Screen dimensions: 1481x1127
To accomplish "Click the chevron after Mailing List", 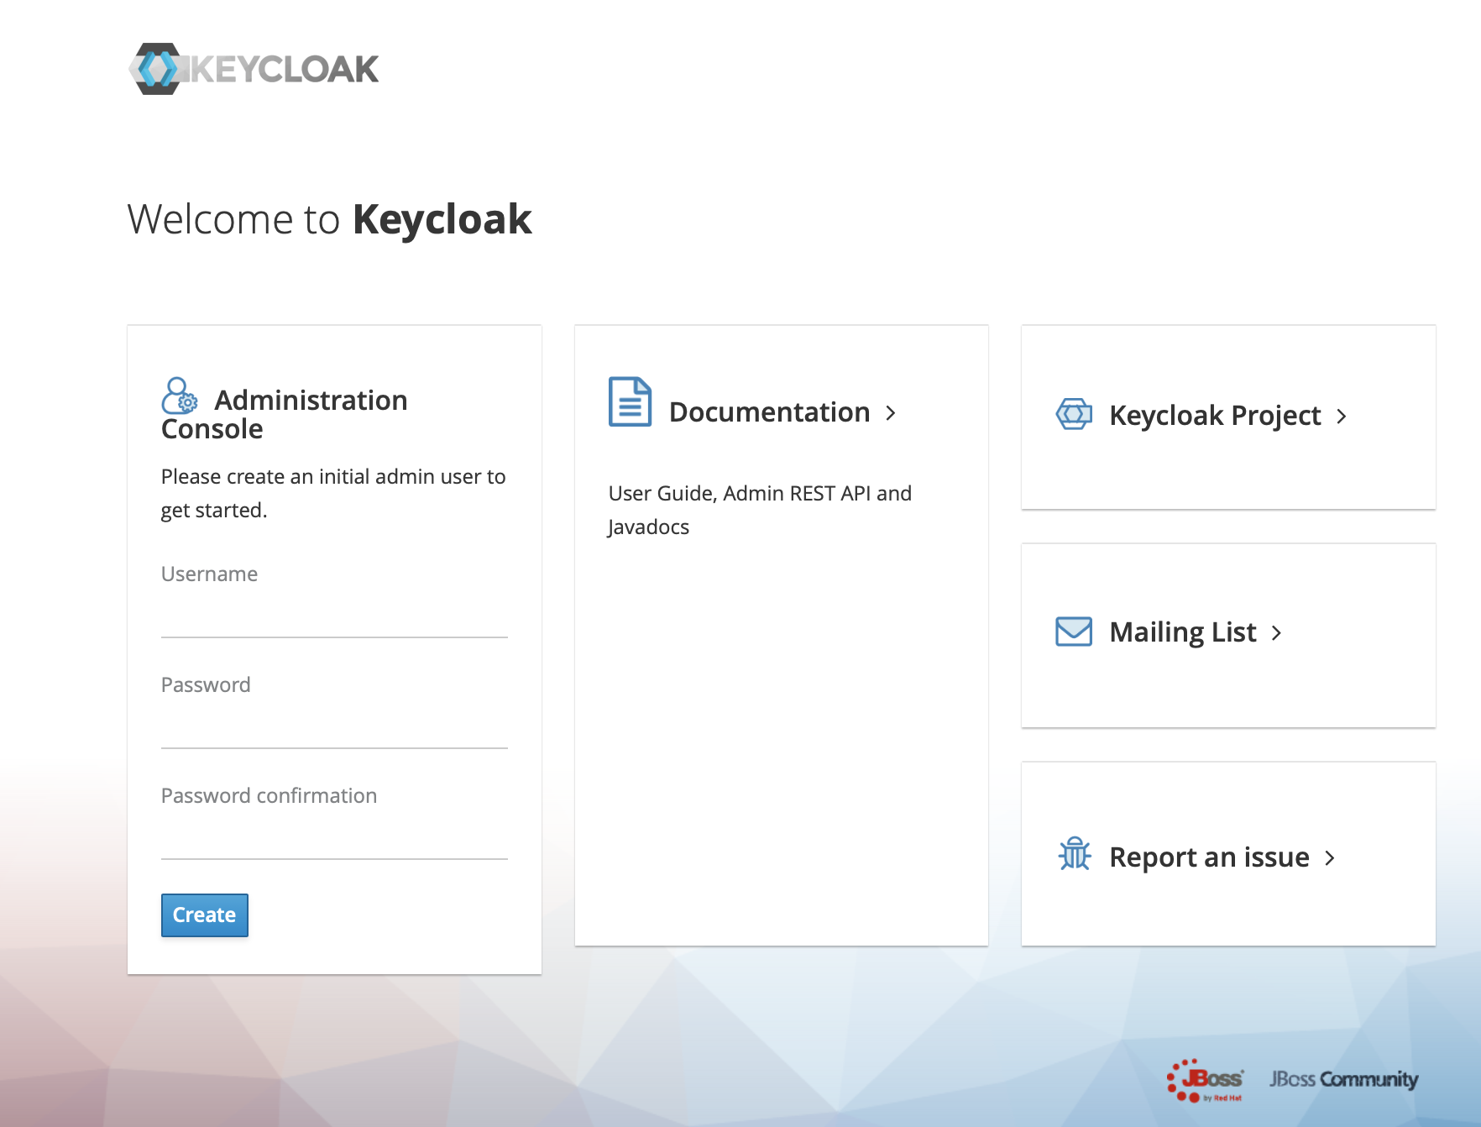I will pos(1276,633).
